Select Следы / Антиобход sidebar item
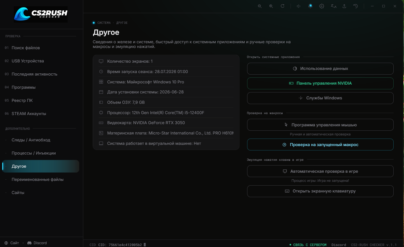Screen dimensions: 404x247 (x=41, y=140)
